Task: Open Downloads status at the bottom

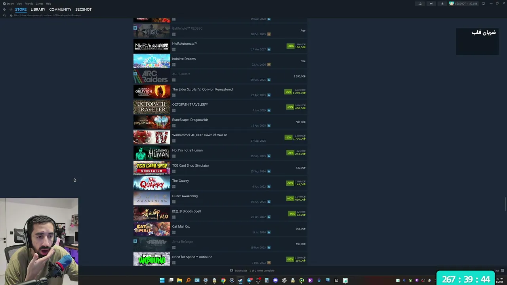Action: click(252, 271)
